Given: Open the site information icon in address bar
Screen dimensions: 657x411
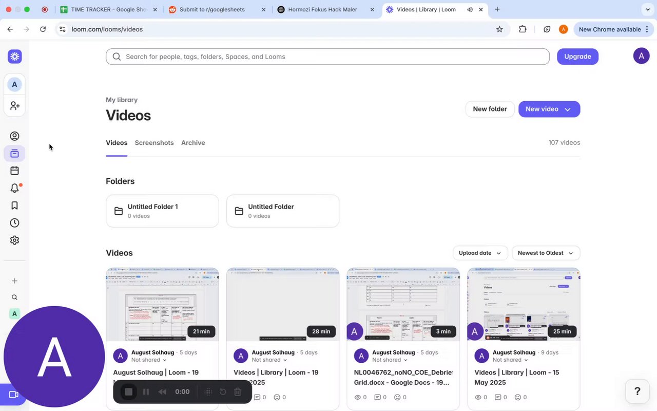Looking at the screenshot, I should [62, 29].
